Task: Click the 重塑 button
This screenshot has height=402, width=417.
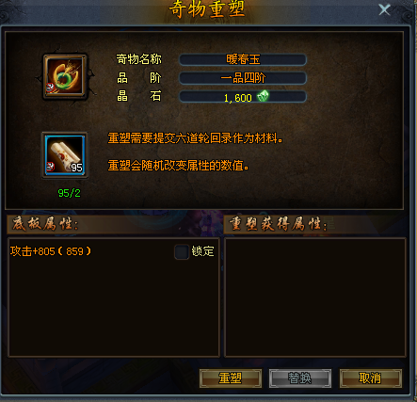Action: pos(231,378)
